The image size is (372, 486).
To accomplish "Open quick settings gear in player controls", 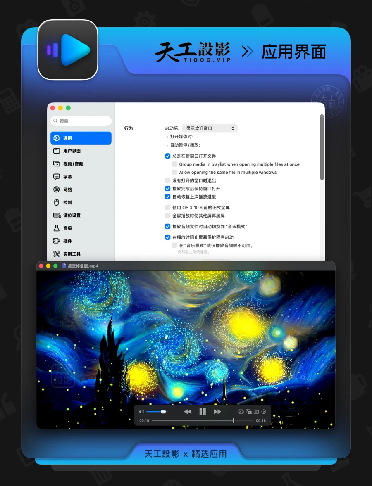I will click(264, 412).
